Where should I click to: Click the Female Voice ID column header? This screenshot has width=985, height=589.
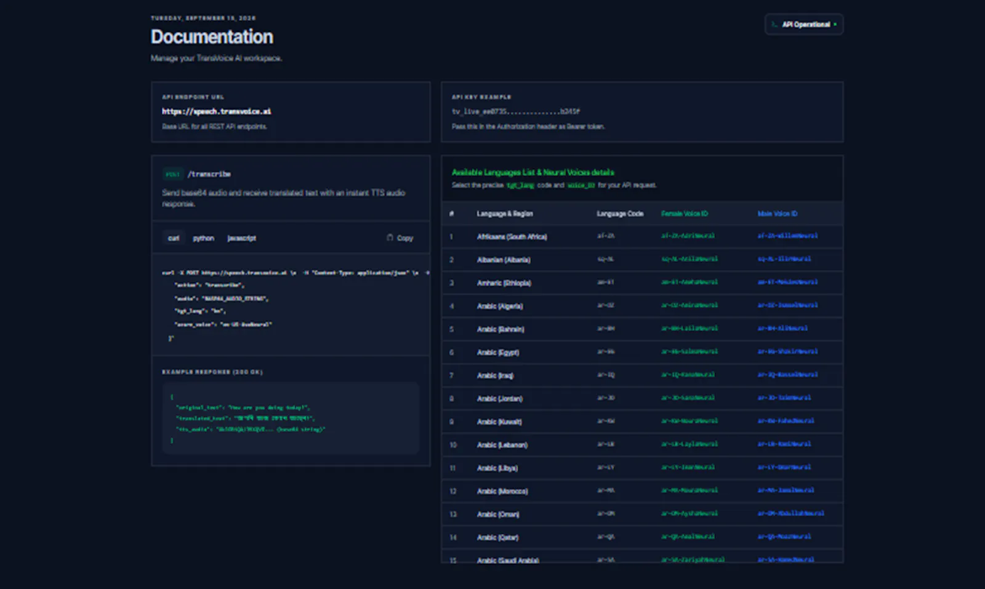click(685, 214)
